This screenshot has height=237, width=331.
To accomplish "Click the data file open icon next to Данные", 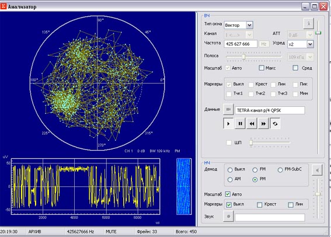I will tap(228, 109).
